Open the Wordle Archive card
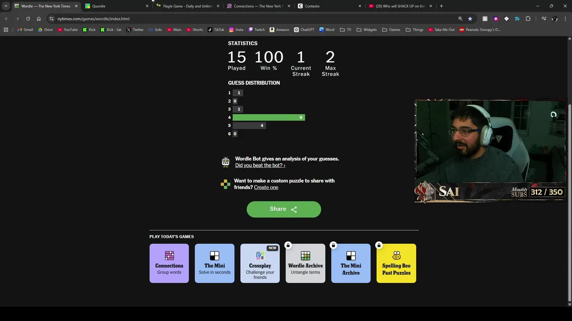This screenshot has width=572, height=321. 305,263
